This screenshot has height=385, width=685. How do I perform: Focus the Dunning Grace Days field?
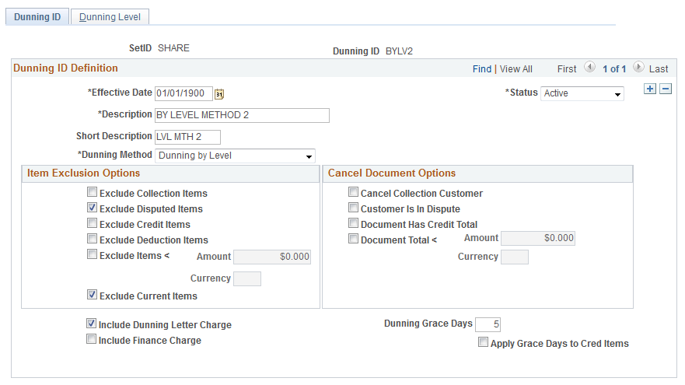click(488, 324)
